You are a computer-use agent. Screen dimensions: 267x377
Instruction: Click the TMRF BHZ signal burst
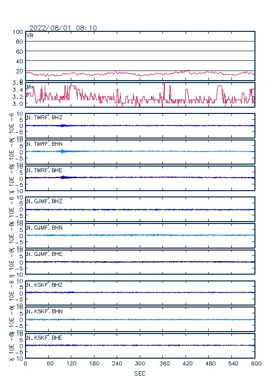64,126
